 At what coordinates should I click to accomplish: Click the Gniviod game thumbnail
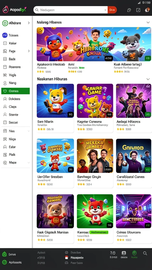pos(134,156)
